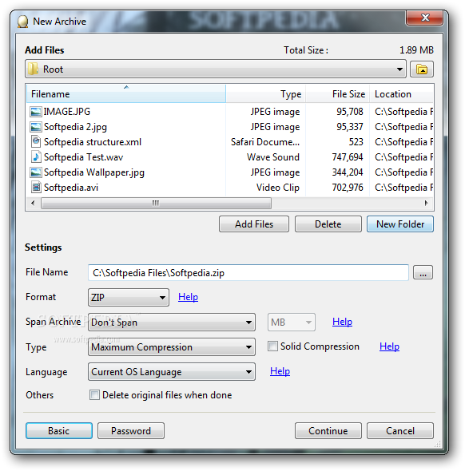
Task: Select the IMAGE.JPG filename
Action: coord(67,112)
